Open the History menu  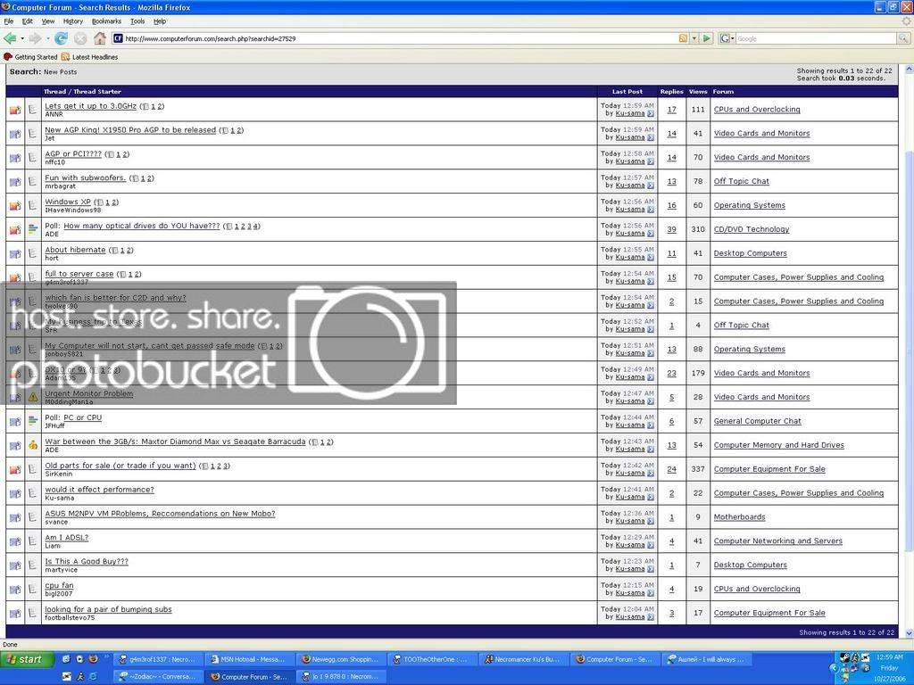click(73, 21)
